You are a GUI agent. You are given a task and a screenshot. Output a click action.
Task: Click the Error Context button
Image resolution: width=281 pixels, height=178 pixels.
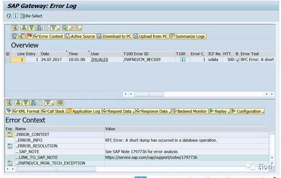(x=49, y=36)
